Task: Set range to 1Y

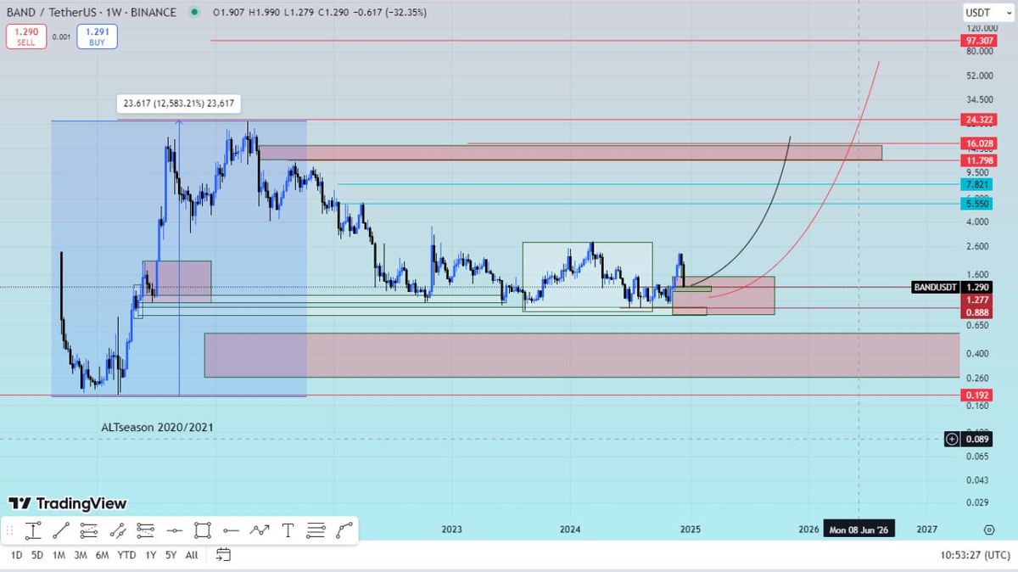Action: 150,555
